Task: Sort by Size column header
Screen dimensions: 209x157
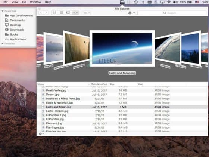Action: [x=123, y=84]
